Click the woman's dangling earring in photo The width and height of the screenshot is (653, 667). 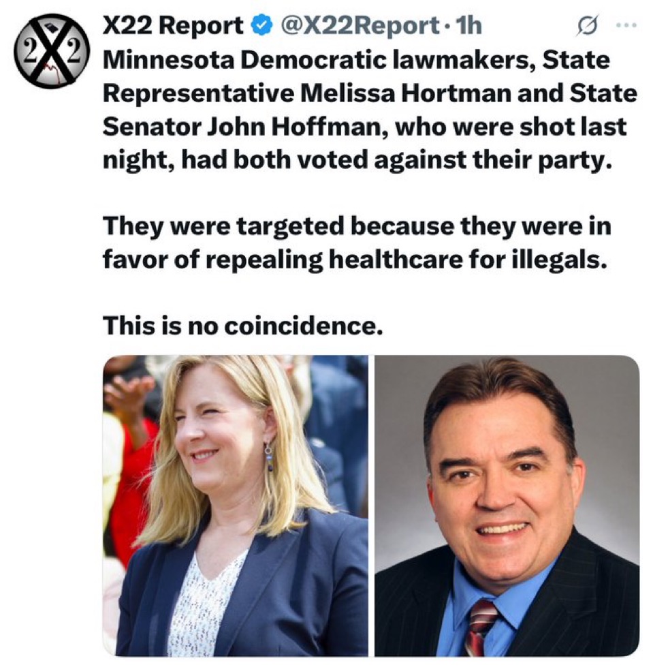269,457
